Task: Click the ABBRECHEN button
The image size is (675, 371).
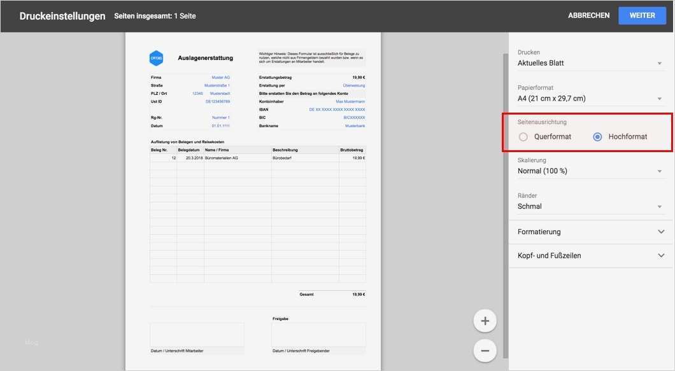Action: 588,15
